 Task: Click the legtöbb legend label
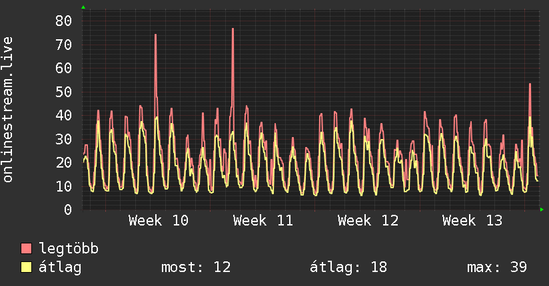click(68, 249)
